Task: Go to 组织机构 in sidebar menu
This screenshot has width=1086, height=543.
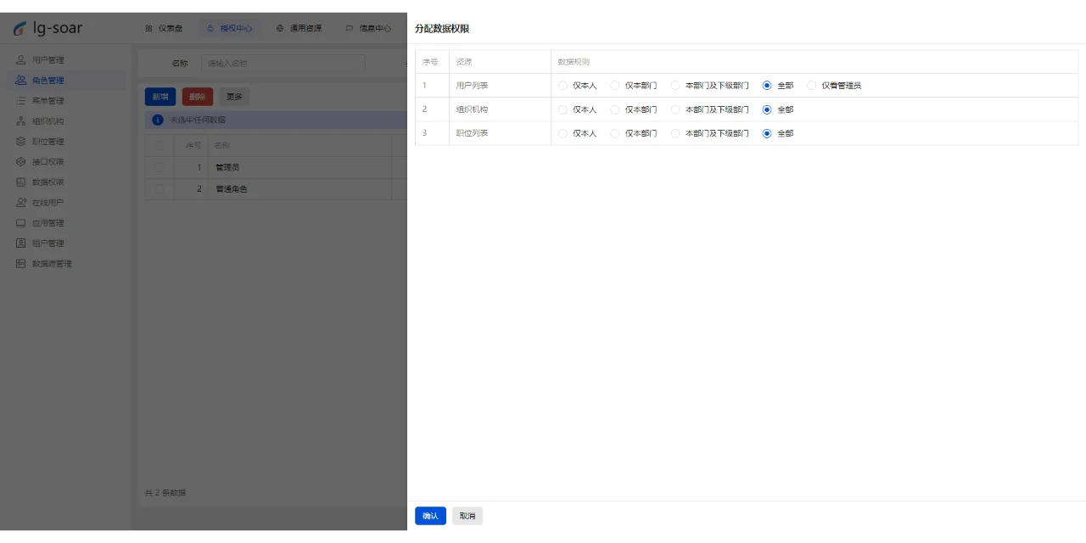Action: 66,121
